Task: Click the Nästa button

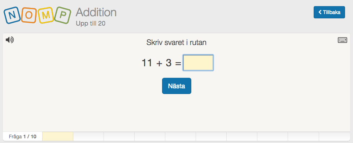Action: tap(176, 86)
